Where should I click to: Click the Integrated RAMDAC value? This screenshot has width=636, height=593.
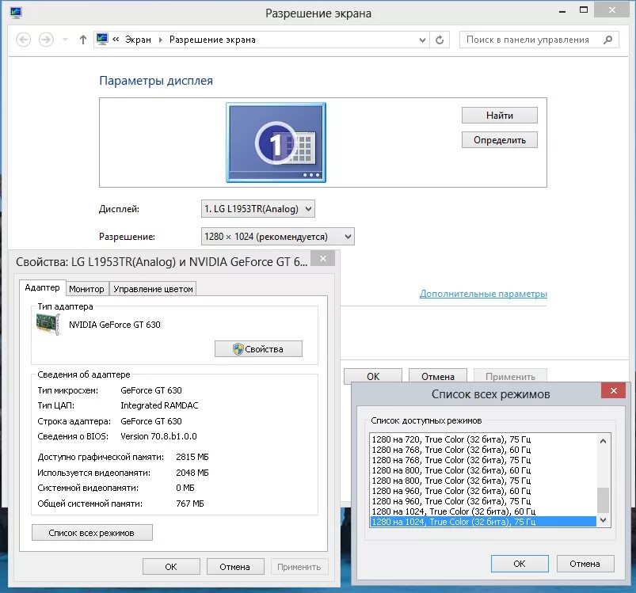pos(159,405)
